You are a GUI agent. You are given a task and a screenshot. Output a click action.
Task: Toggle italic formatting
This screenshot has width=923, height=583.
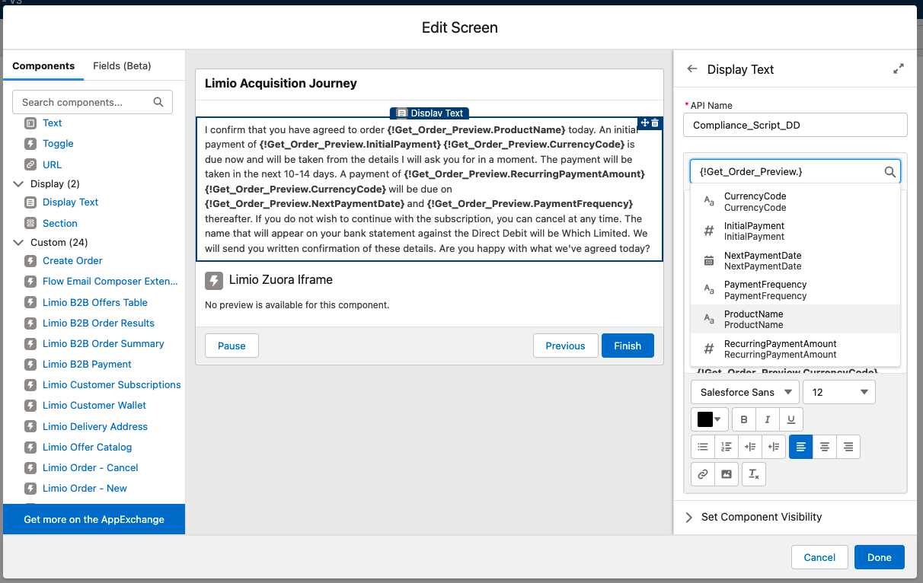coord(768,419)
